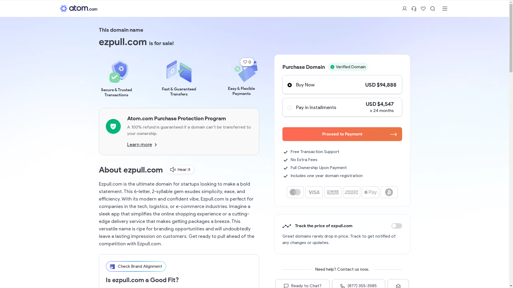Play the Hear it audio button
Viewport: 513px width, 288px height.
[180, 170]
